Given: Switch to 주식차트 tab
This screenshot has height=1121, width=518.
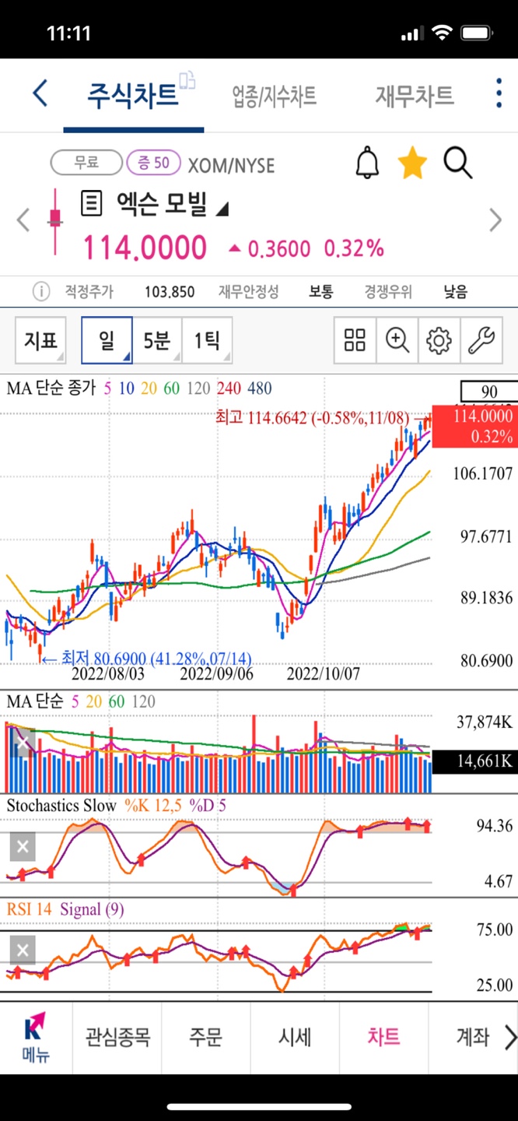Looking at the screenshot, I should pos(132,96).
